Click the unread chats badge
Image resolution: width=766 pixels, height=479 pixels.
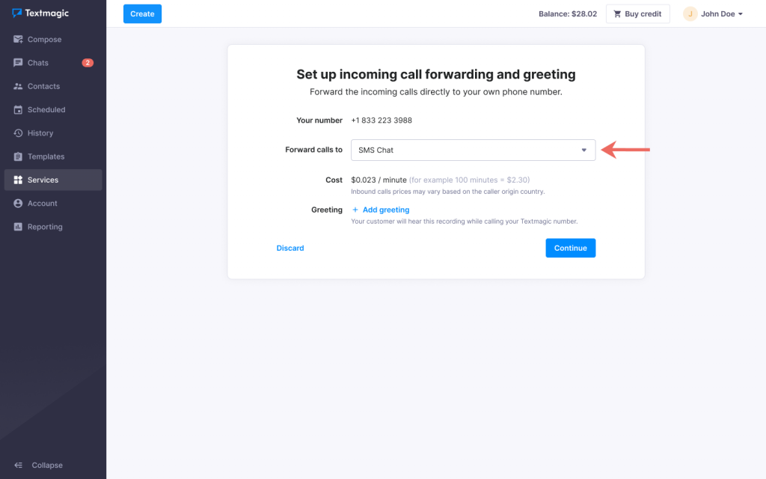point(88,63)
